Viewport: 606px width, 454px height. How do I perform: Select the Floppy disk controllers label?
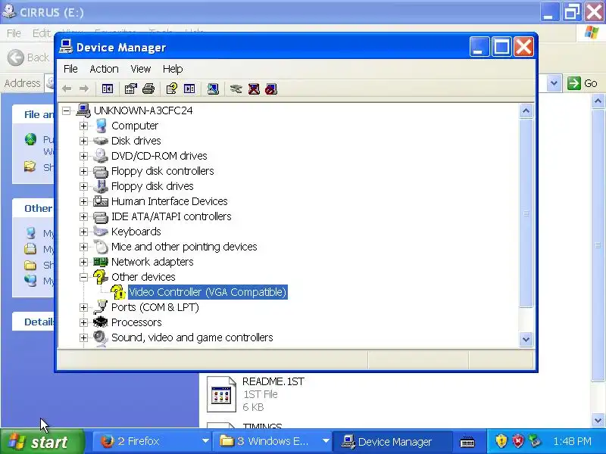(163, 171)
